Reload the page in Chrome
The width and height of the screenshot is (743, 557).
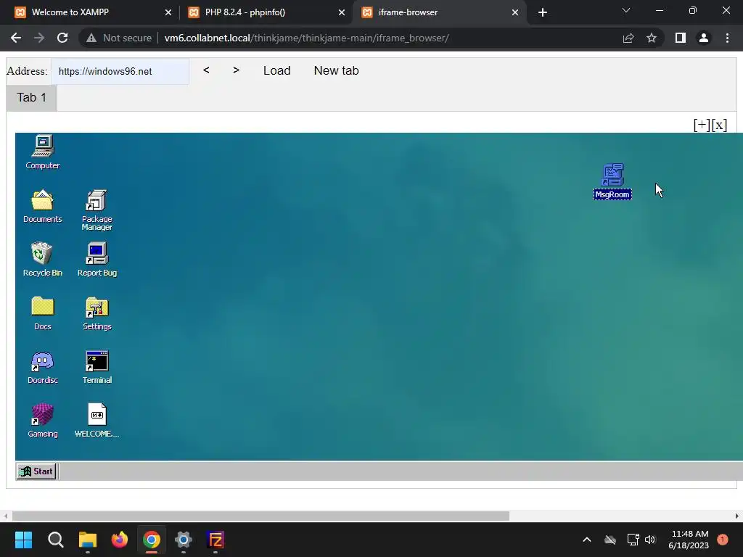(62, 38)
